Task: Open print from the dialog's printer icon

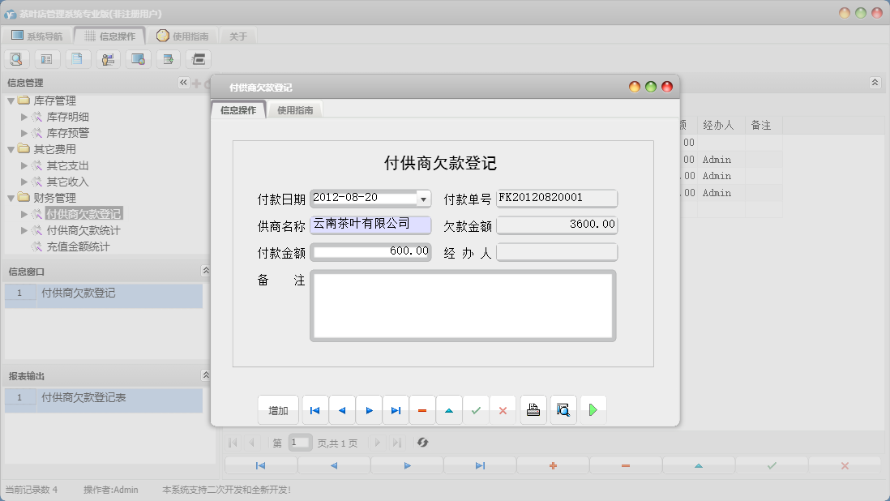Action: point(533,409)
